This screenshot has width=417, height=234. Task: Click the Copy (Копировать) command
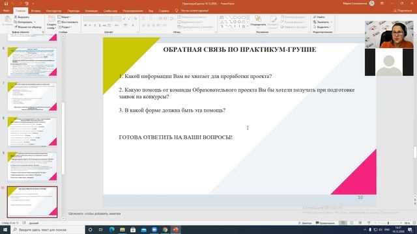tap(24, 22)
